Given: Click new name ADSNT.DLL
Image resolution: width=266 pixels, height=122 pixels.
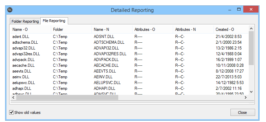Looking at the screenshot, I should 104,37.
